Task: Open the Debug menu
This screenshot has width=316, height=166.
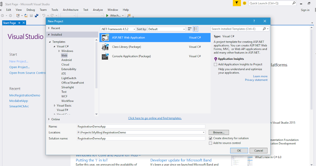Action: [31, 10]
